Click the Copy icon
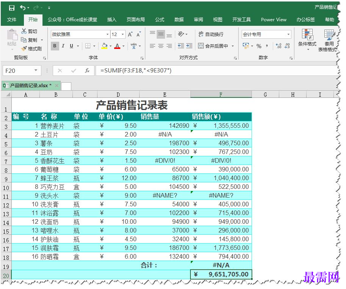 click(x=24, y=40)
